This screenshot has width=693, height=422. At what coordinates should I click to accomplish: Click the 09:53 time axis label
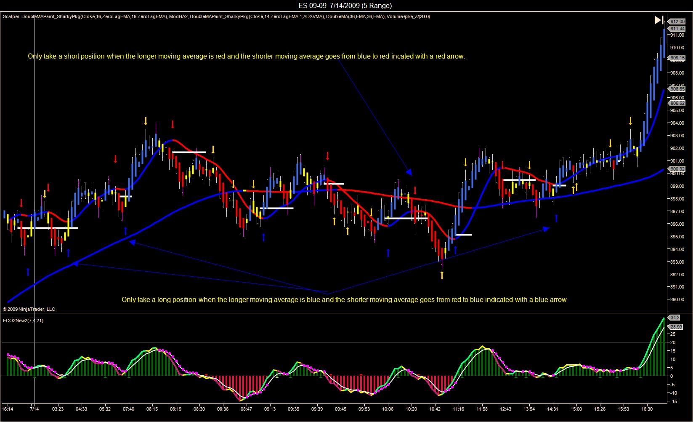pyautogui.click(x=364, y=409)
